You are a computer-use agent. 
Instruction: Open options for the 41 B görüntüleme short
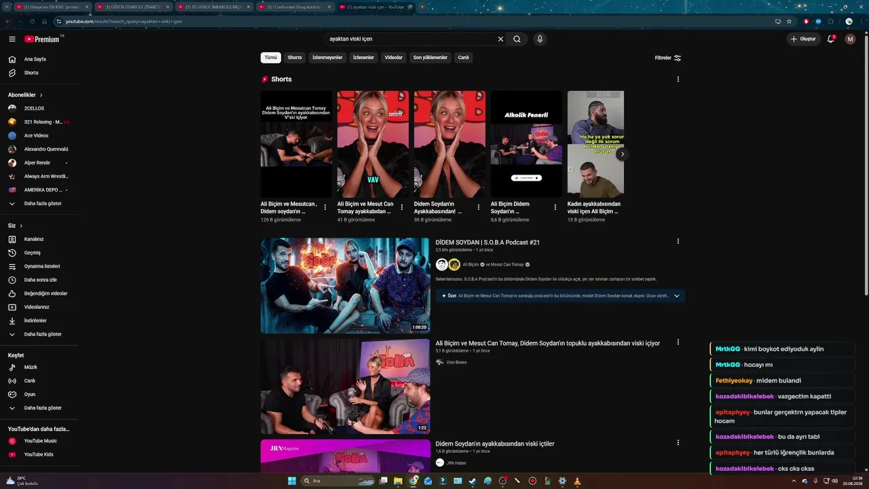(x=402, y=207)
